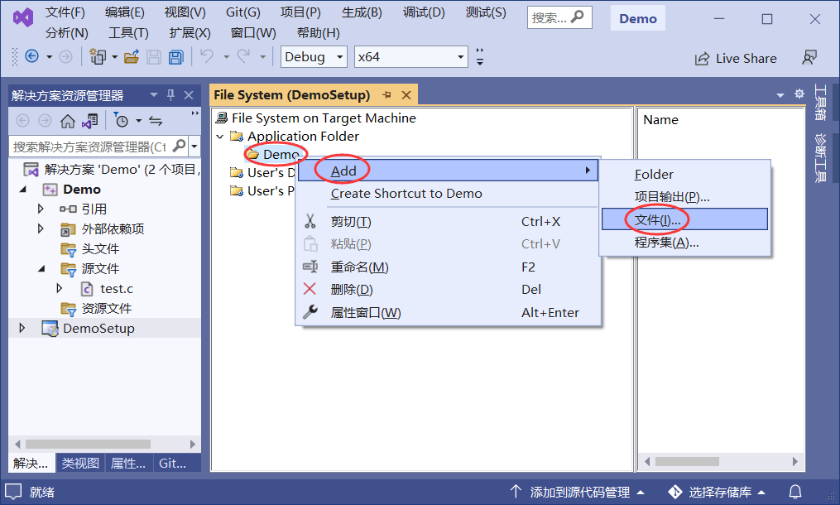Image resolution: width=840 pixels, height=505 pixels.
Task: Click the gear icon right of document tabs
Action: [x=799, y=94]
